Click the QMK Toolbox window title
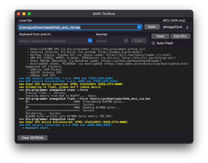The image size is (208, 163). pos(104,14)
